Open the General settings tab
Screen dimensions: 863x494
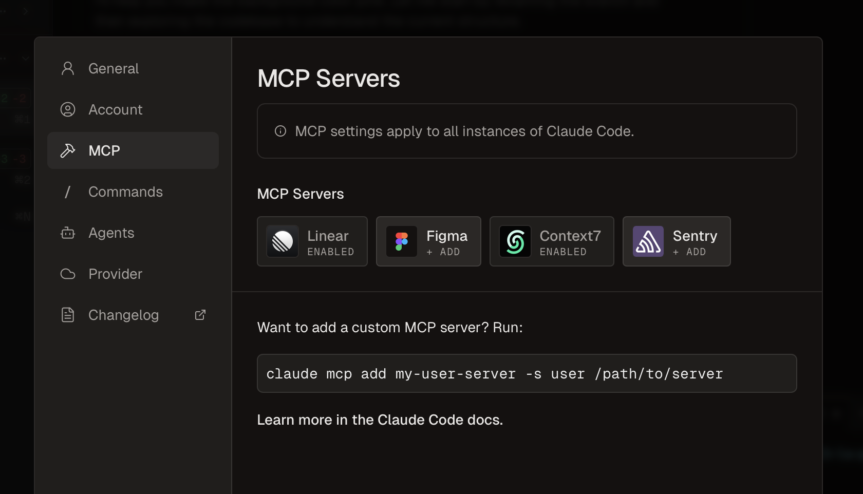click(133, 68)
